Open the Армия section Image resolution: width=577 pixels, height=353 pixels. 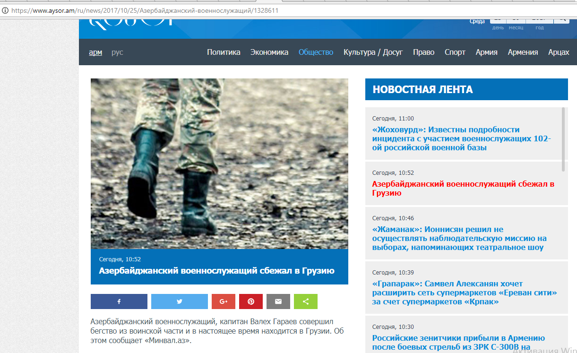487,52
